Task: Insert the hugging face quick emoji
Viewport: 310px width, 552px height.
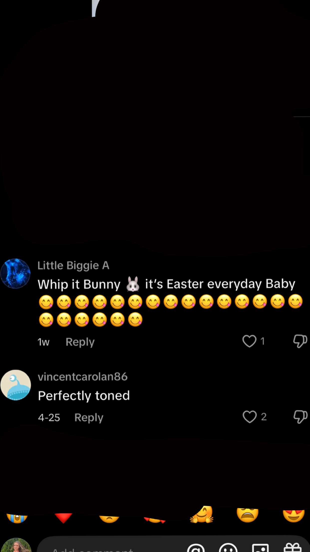Action: pyautogui.click(x=202, y=515)
